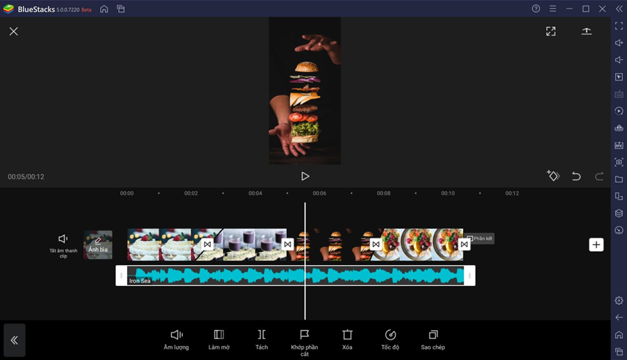
Task: Open BlueStacks media folder icon
Action: pyautogui.click(x=619, y=179)
